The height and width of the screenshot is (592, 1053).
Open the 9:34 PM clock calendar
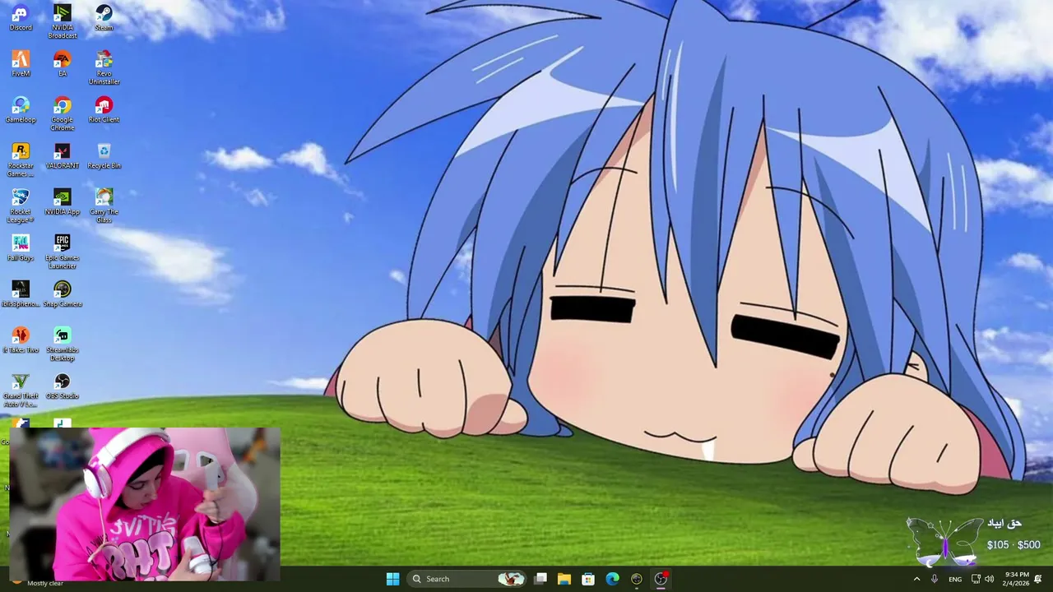pyautogui.click(x=1017, y=579)
